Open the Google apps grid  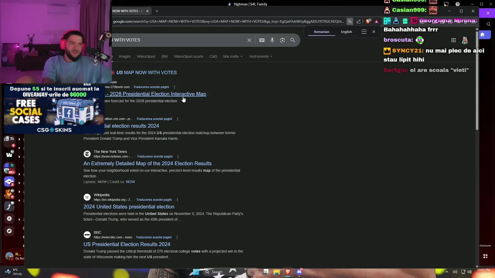(x=453, y=40)
